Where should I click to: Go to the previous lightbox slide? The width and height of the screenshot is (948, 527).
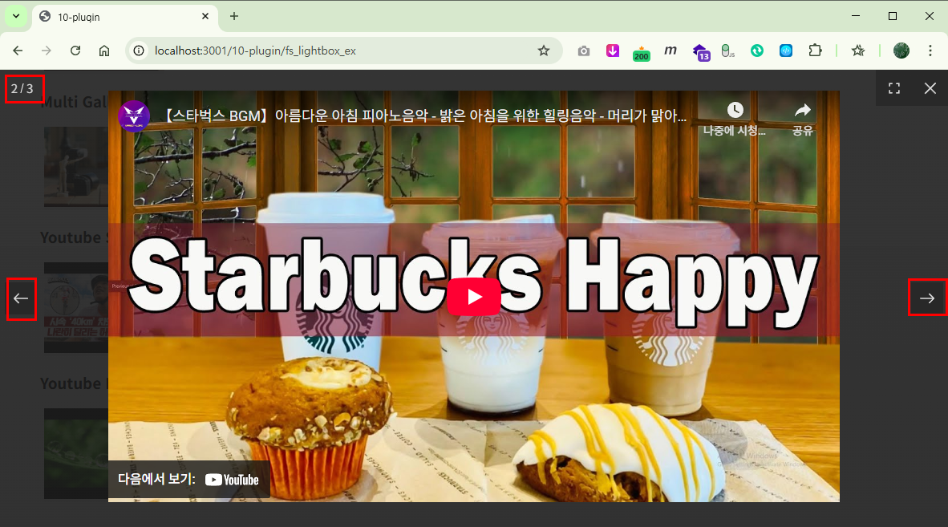(21, 298)
